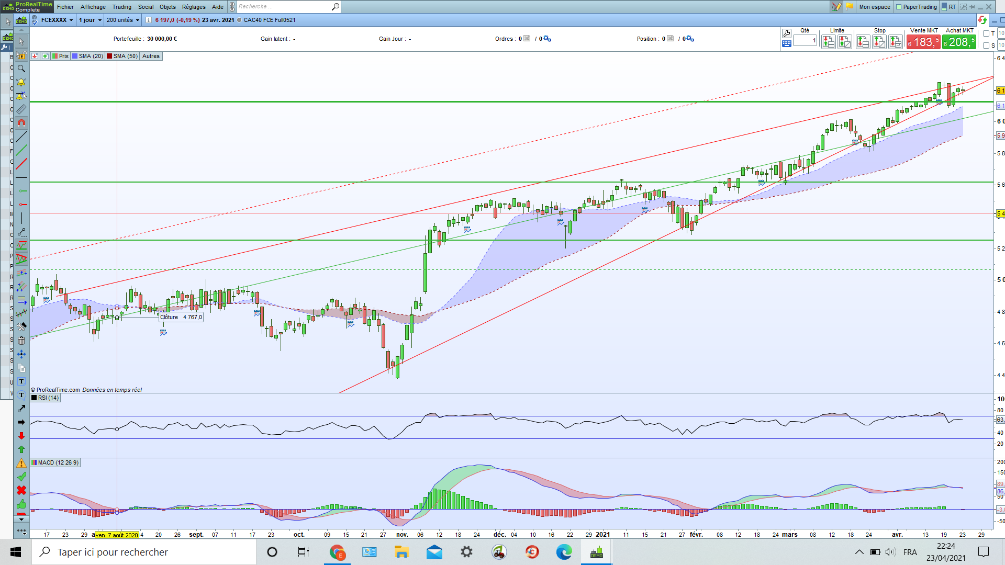Enable the T checkbox
This screenshot has width=1005, height=565.
click(986, 33)
